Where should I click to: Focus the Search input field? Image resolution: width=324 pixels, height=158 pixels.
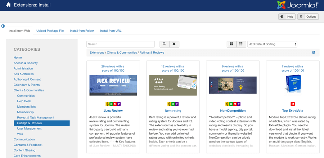click(121, 44)
